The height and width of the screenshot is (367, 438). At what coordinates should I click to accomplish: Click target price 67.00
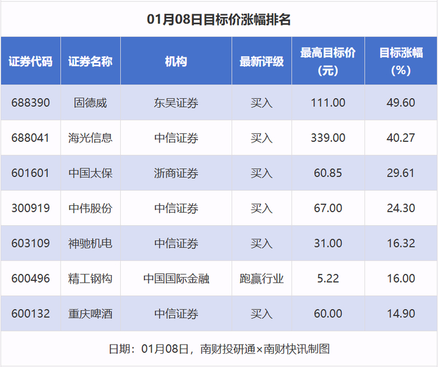pos(328,208)
